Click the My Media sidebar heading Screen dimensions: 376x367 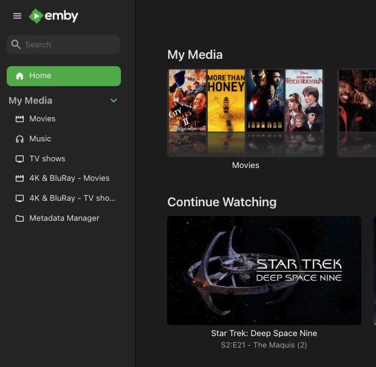[30, 101]
